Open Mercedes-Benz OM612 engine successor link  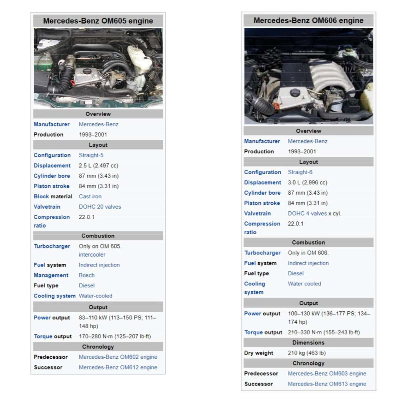pos(118,367)
